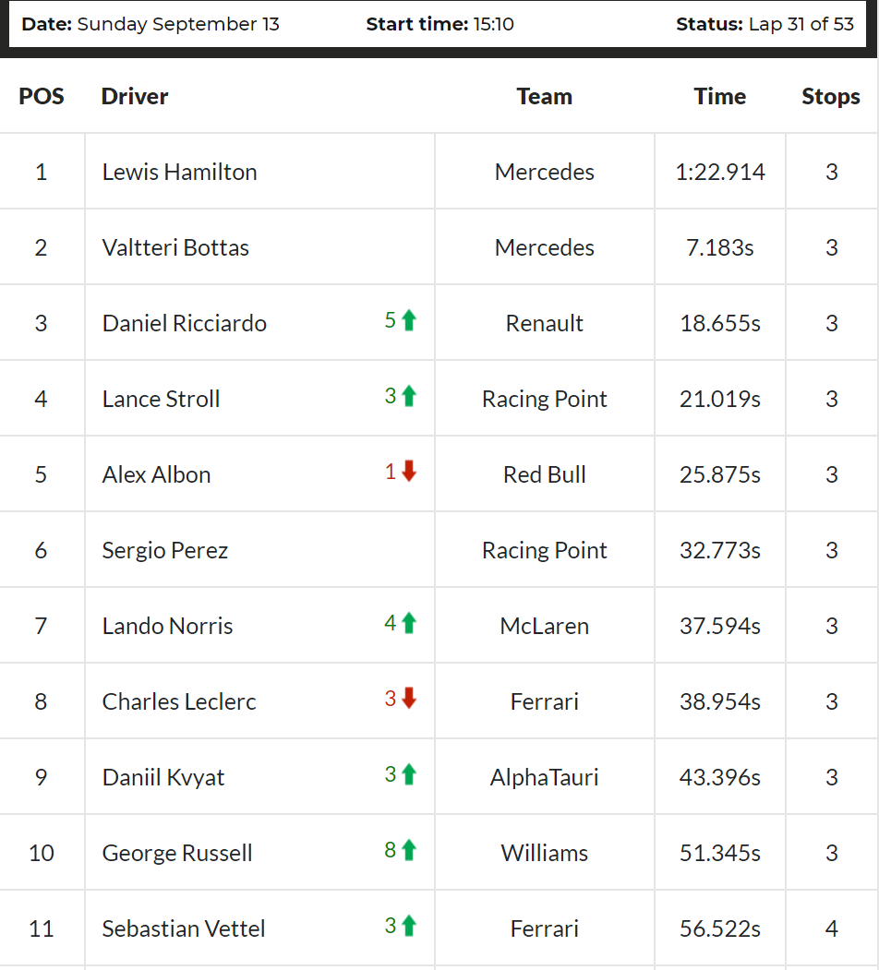Image resolution: width=879 pixels, height=970 pixels.
Task: Select driver name Lewis Hamilton
Action: click(179, 172)
